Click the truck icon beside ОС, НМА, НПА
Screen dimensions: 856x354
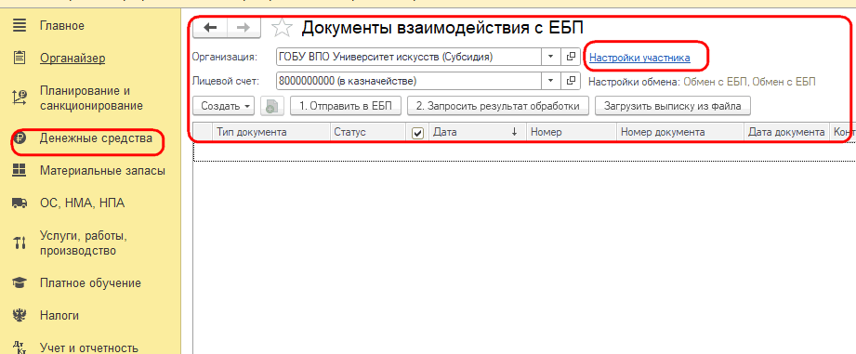(x=20, y=203)
